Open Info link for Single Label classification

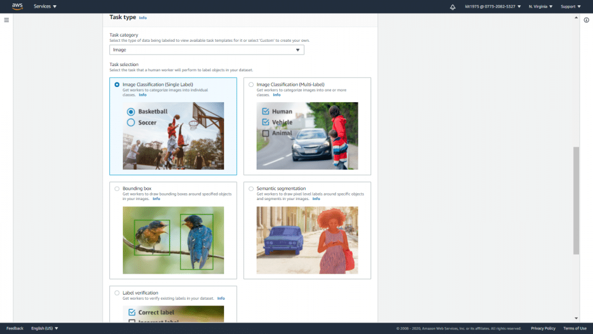coord(142,95)
